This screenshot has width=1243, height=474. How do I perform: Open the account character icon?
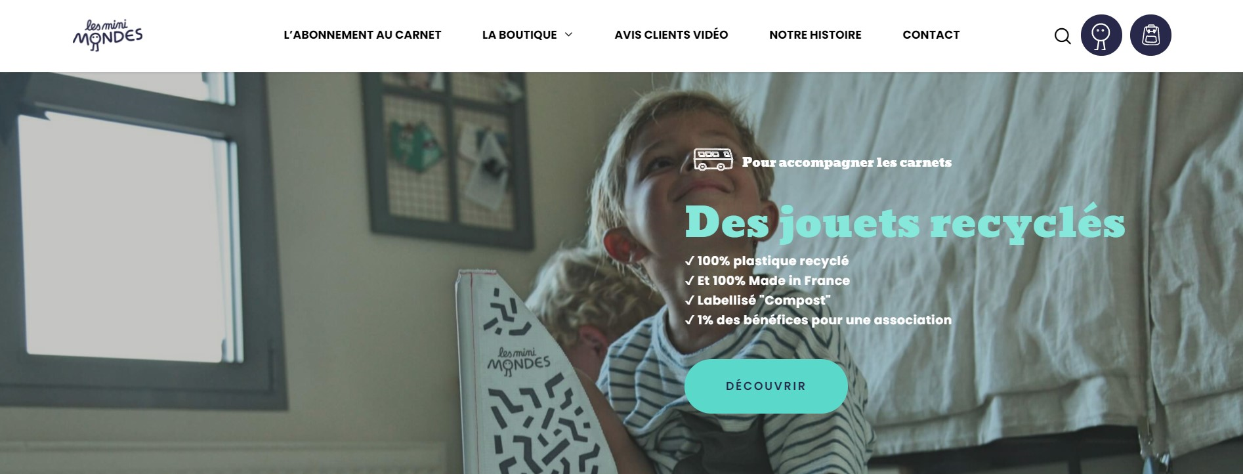click(1101, 35)
